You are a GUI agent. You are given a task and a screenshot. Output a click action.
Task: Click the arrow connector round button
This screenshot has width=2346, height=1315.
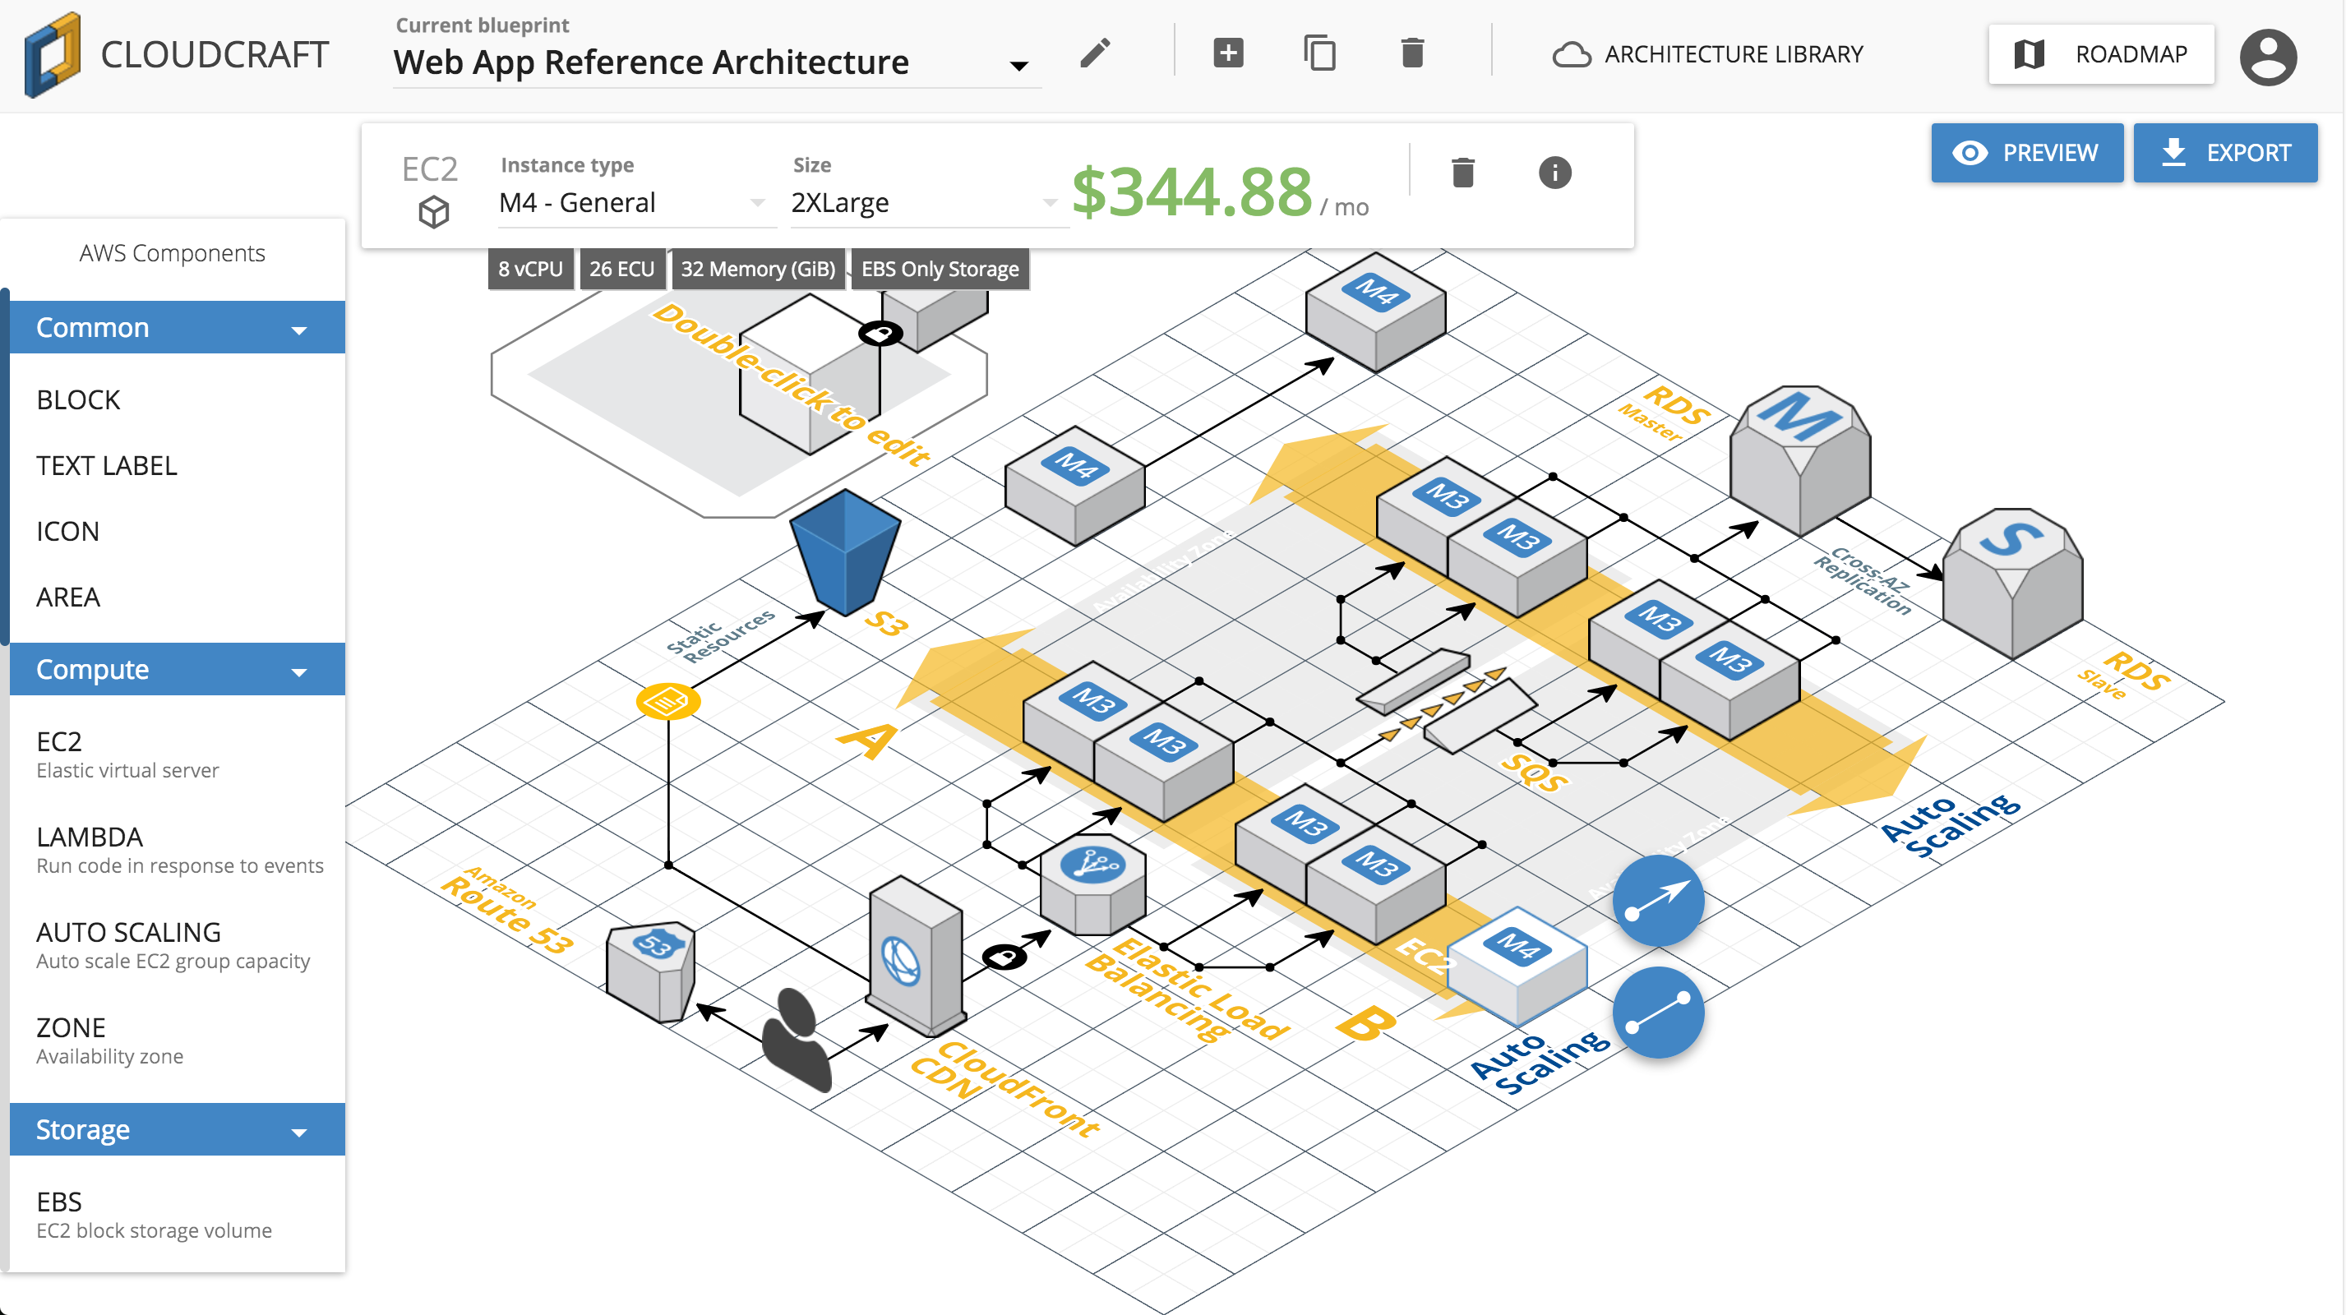(x=1657, y=901)
